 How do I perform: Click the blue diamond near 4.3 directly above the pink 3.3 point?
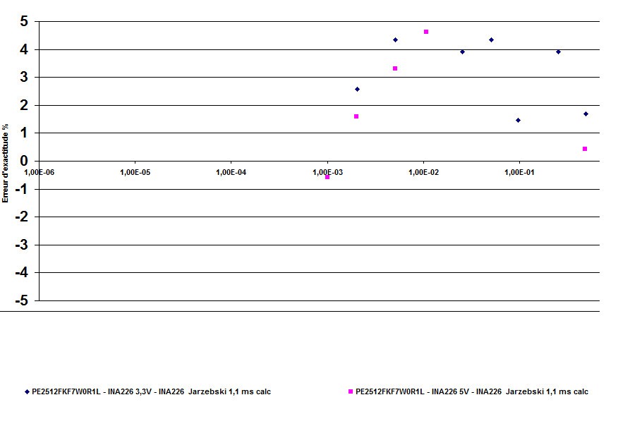[x=395, y=40]
